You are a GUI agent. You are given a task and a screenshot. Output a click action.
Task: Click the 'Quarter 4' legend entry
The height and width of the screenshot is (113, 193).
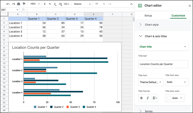[89, 107]
